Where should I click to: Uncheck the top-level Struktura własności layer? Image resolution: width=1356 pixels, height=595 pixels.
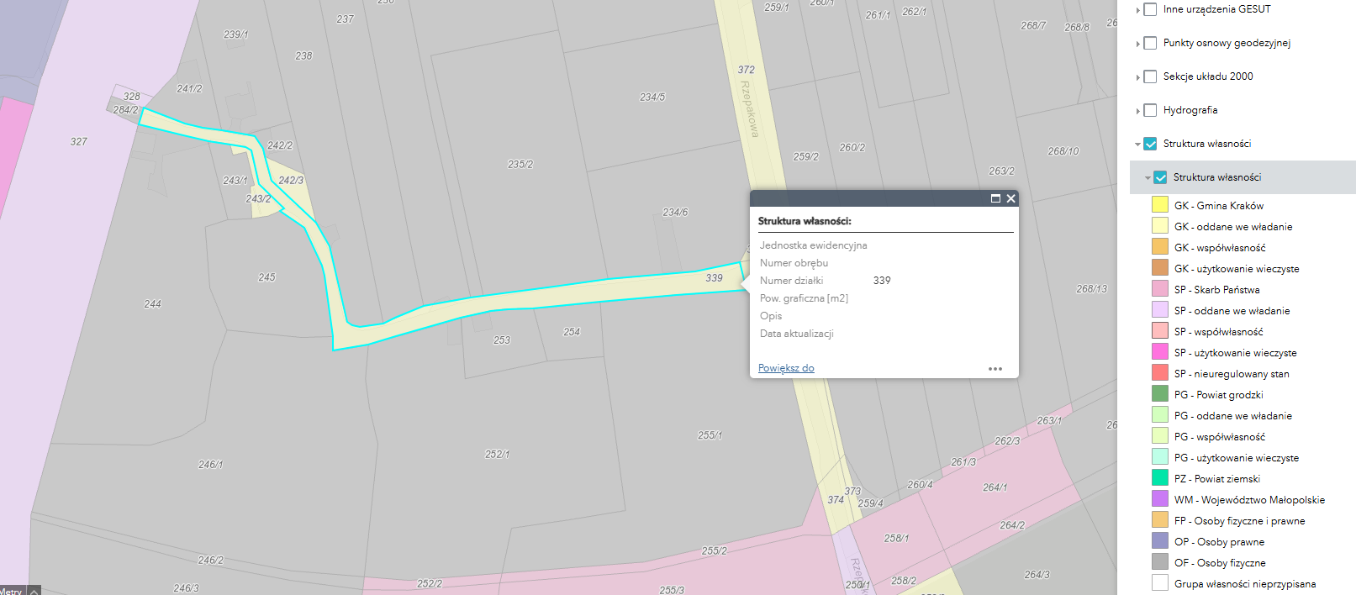[x=1150, y=144]
